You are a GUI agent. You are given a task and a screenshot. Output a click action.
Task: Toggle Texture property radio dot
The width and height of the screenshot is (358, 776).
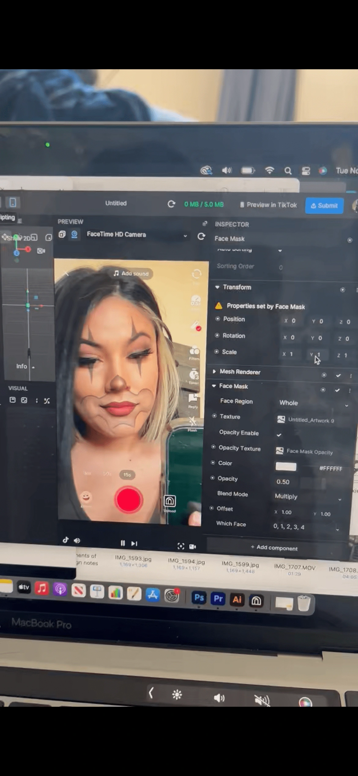[214, 416]
